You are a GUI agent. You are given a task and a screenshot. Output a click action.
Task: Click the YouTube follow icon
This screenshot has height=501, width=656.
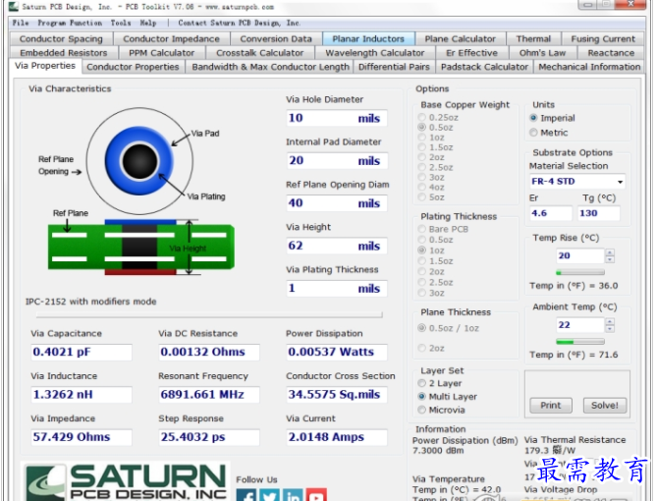[316, 495]
